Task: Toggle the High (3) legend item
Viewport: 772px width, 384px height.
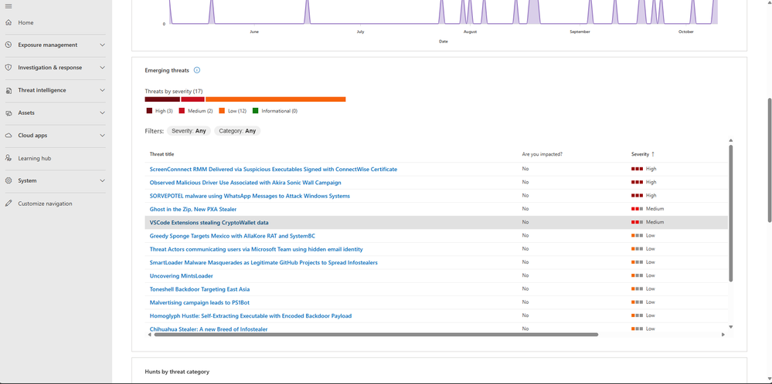Action: pos(159,111)
